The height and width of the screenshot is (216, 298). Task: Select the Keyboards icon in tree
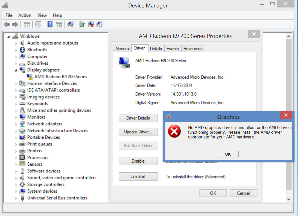[x=22, y=104]
